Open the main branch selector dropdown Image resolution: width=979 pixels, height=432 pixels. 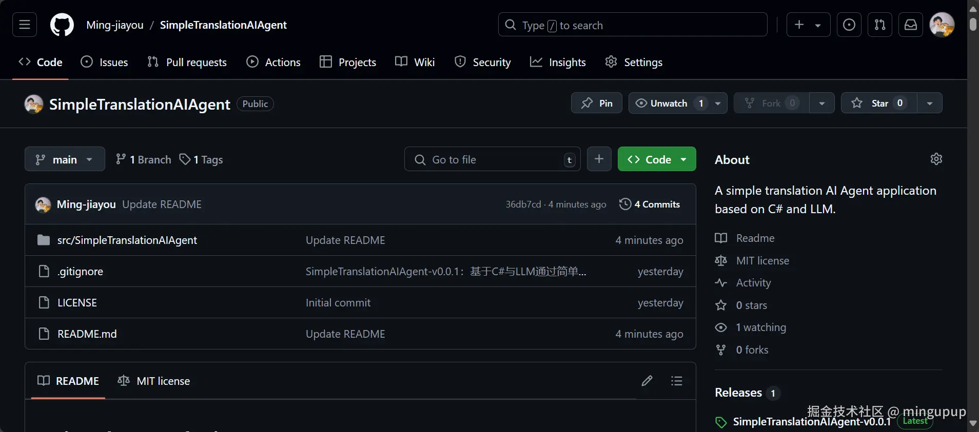coord(65,159)
